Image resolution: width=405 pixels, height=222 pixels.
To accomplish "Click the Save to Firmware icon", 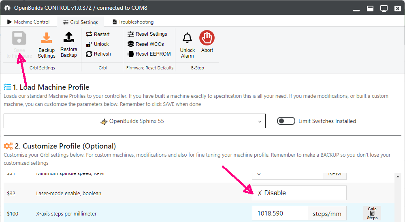I will [19, 39].
